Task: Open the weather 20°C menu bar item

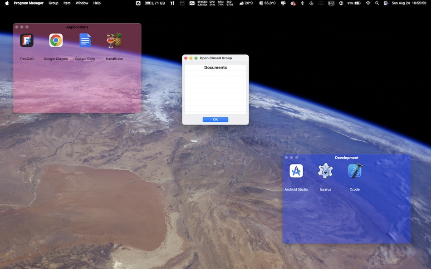Action: pyautogui.click(x=246, y=3)
